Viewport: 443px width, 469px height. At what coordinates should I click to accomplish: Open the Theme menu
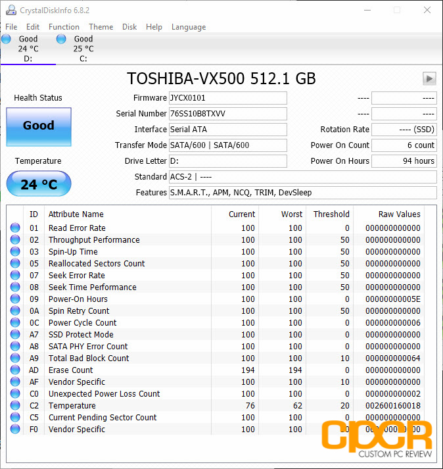tap(101, 27)
